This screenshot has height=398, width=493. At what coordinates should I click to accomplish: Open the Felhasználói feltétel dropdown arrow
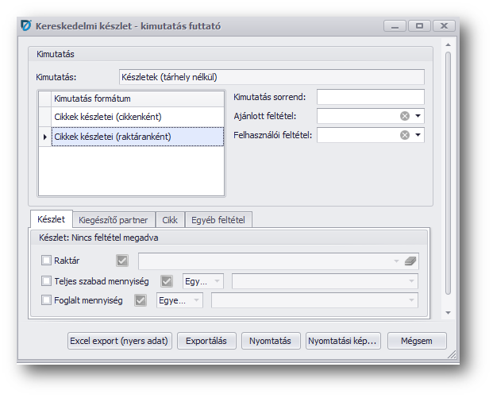pyautogui.click(x=418, y=135)
